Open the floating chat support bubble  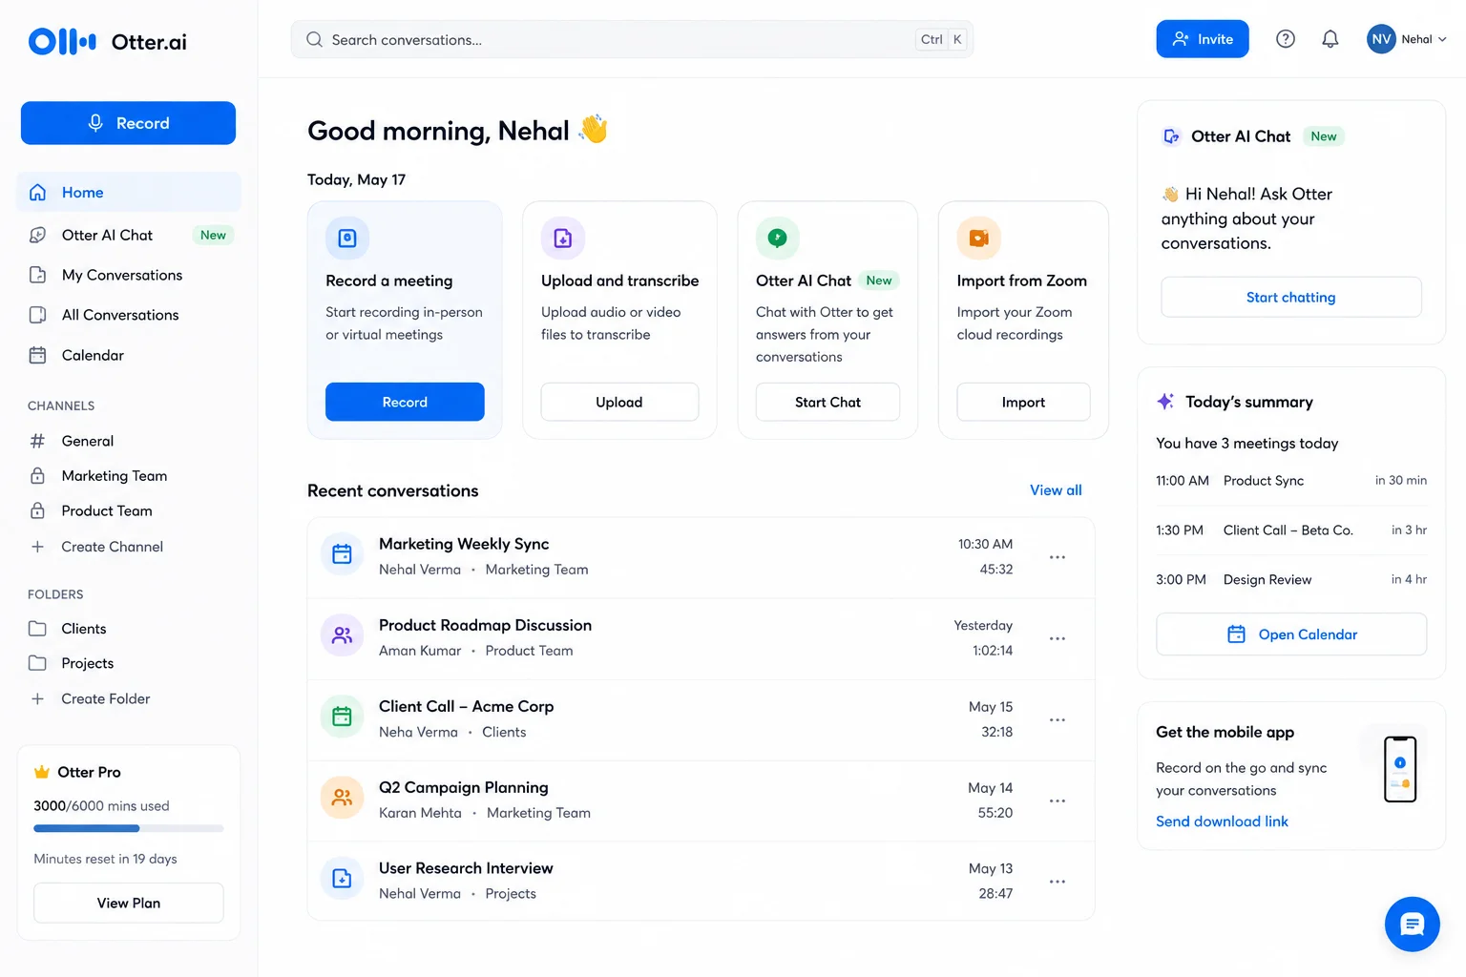click(x=1413, y=924)
